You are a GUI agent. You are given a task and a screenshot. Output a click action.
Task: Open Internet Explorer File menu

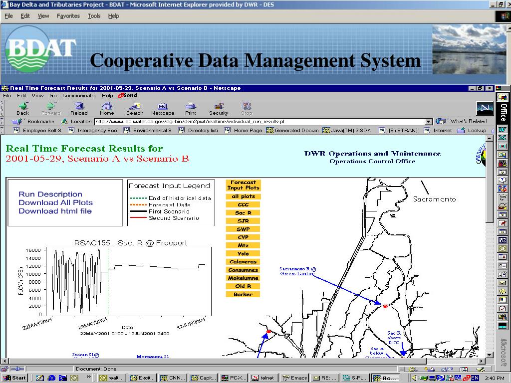coord(8,16)
